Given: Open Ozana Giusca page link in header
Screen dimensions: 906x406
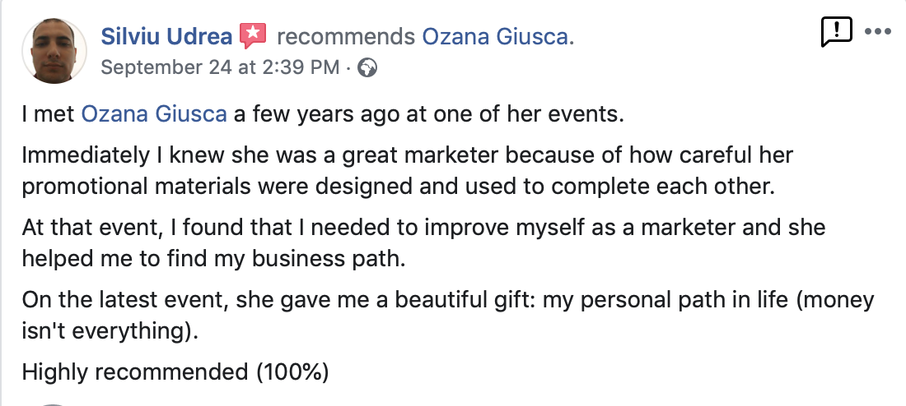Looking at the screenshot, I should tap(496, 36).
